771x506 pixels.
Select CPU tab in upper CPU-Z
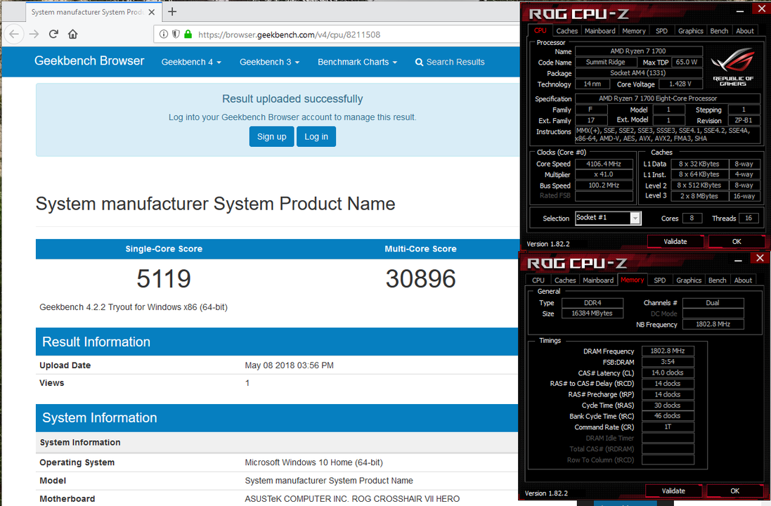coord(540,30)
